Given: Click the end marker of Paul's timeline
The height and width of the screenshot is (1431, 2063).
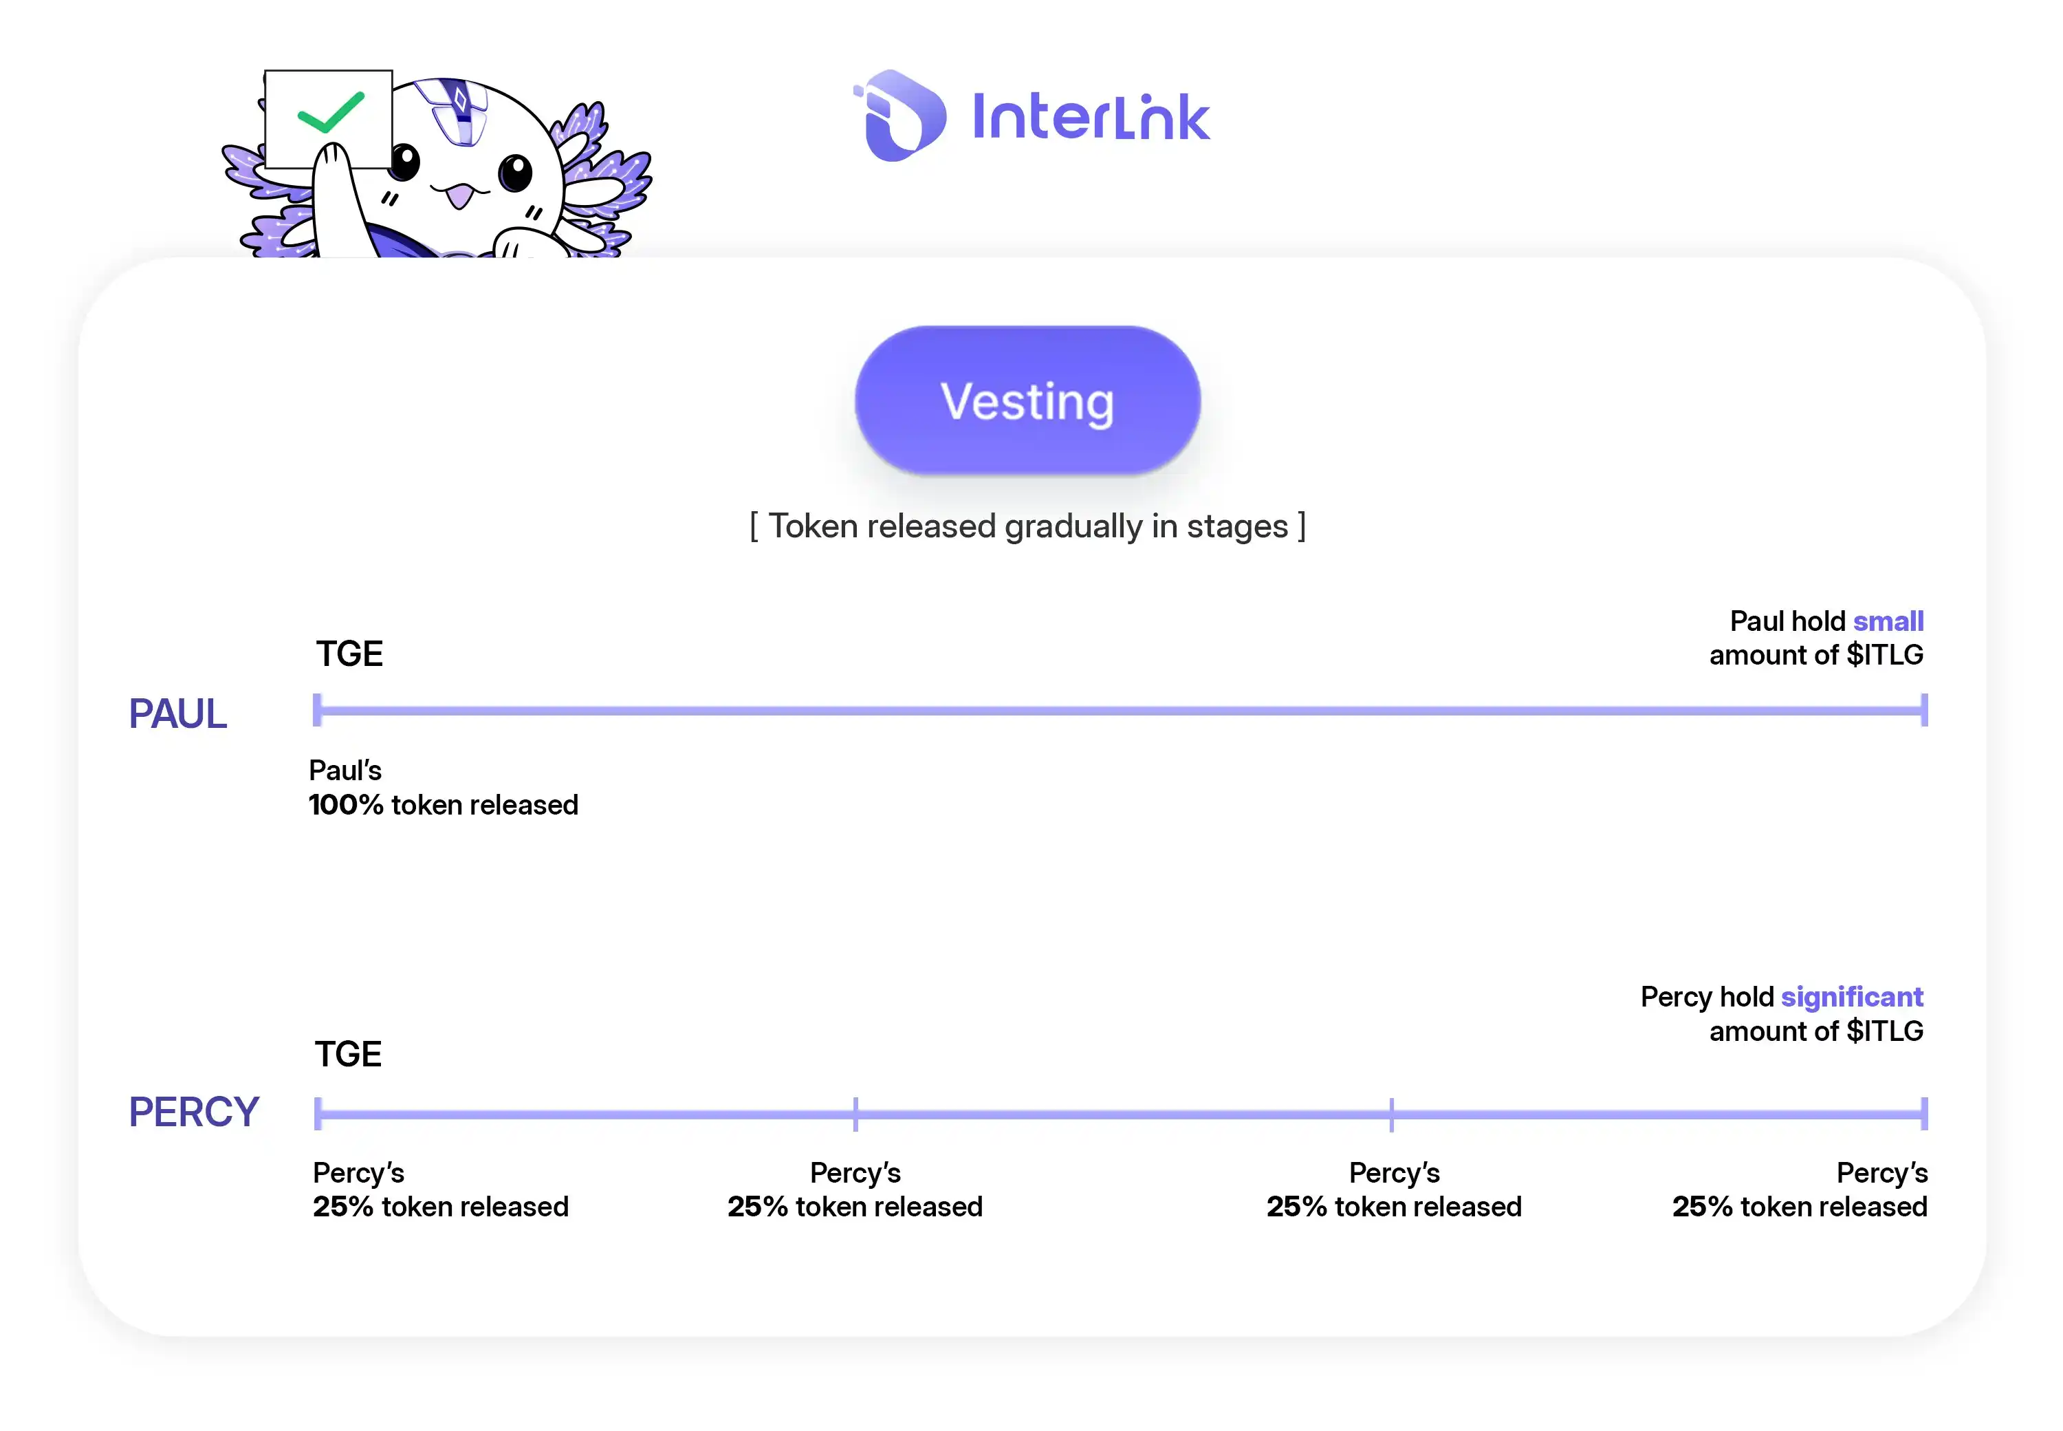Looking at the screenshot, I should coord(1924,710).
